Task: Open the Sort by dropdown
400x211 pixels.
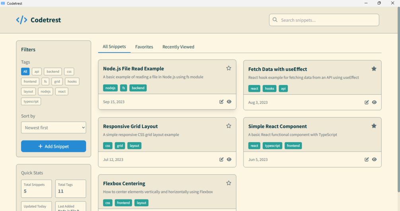Action: click(53, 127)
